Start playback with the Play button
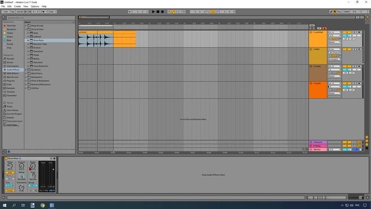Screen dimensions: 371x209 [x=153, y=12]
